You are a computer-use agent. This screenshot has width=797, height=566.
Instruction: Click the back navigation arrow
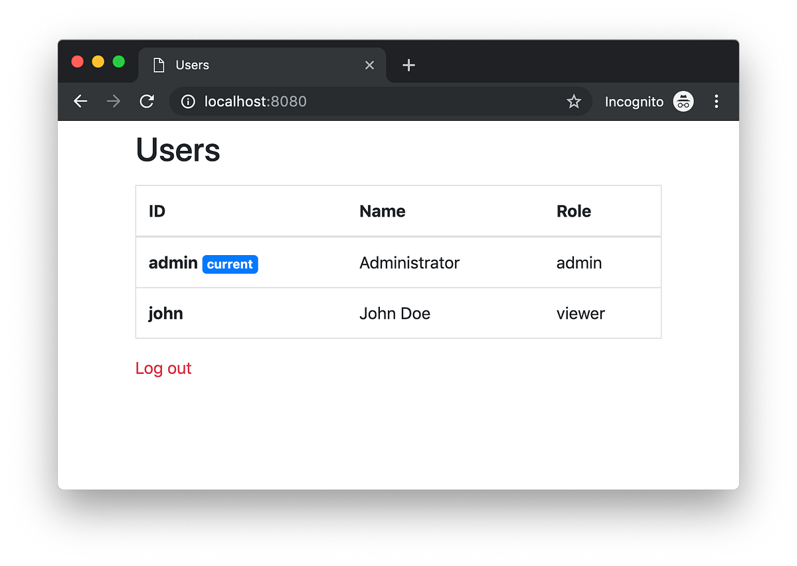80,101
